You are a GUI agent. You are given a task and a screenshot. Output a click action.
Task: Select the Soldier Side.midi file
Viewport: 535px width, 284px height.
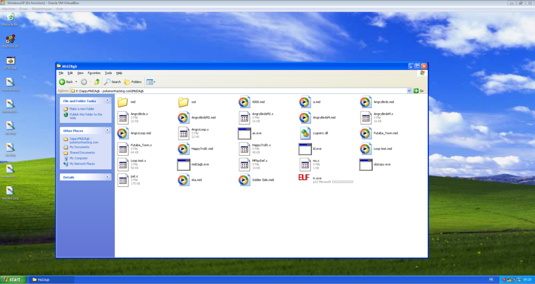point(263,180)
